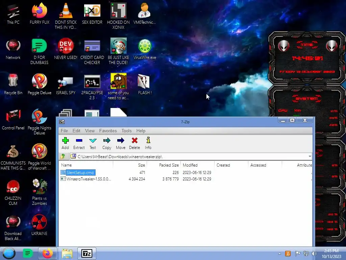Select the UKRAINE radiation desktop icon
Image resolution: width=346 pixels, height=260 pixels.
pyautogui.click(x=39, y=225)
